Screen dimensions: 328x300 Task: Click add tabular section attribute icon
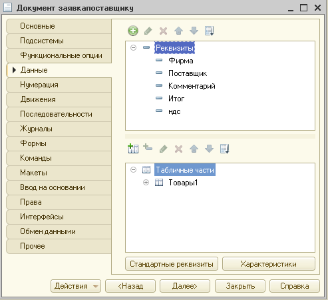[x=148, y=147]
